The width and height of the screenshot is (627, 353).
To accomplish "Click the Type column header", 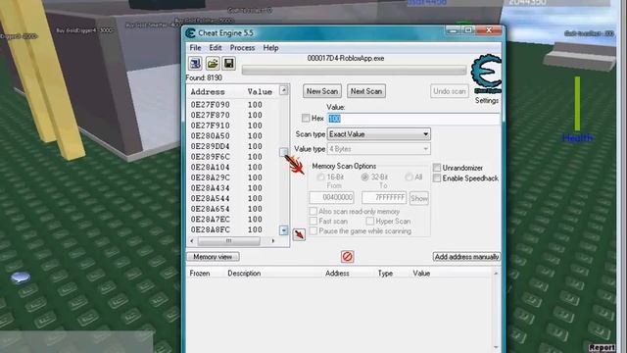I will (385, 274).
